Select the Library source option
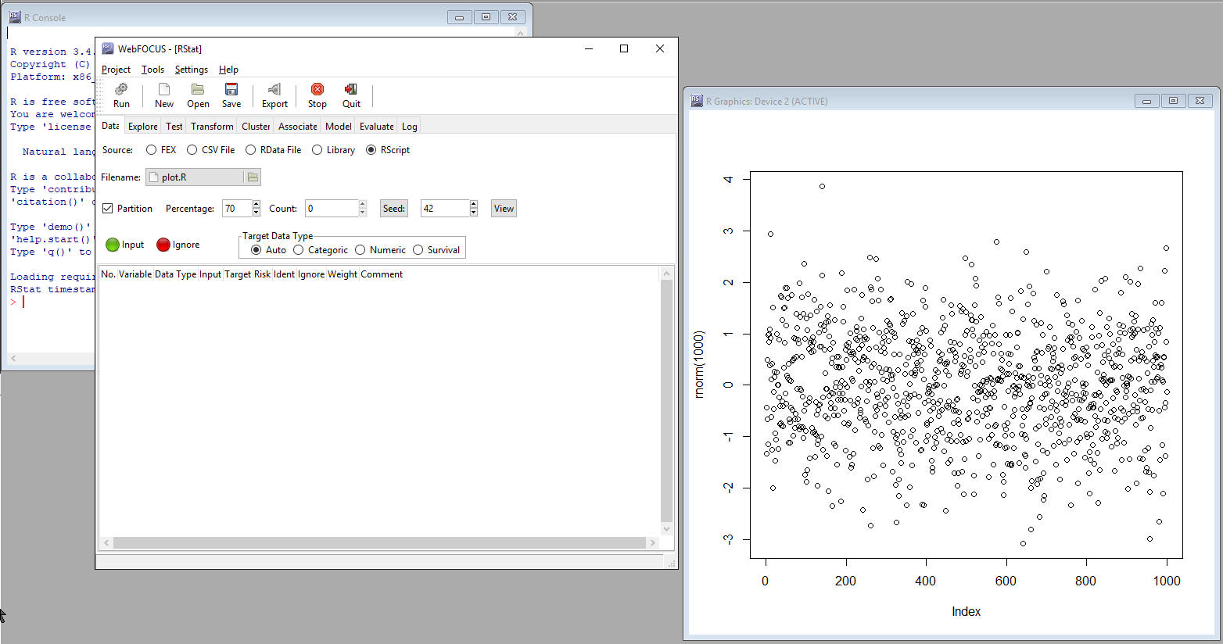 (x=317, y=150)
